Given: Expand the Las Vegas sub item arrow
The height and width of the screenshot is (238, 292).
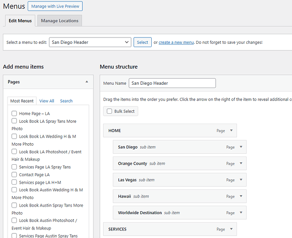Looking at the screenshot, I should coord(241,180).
